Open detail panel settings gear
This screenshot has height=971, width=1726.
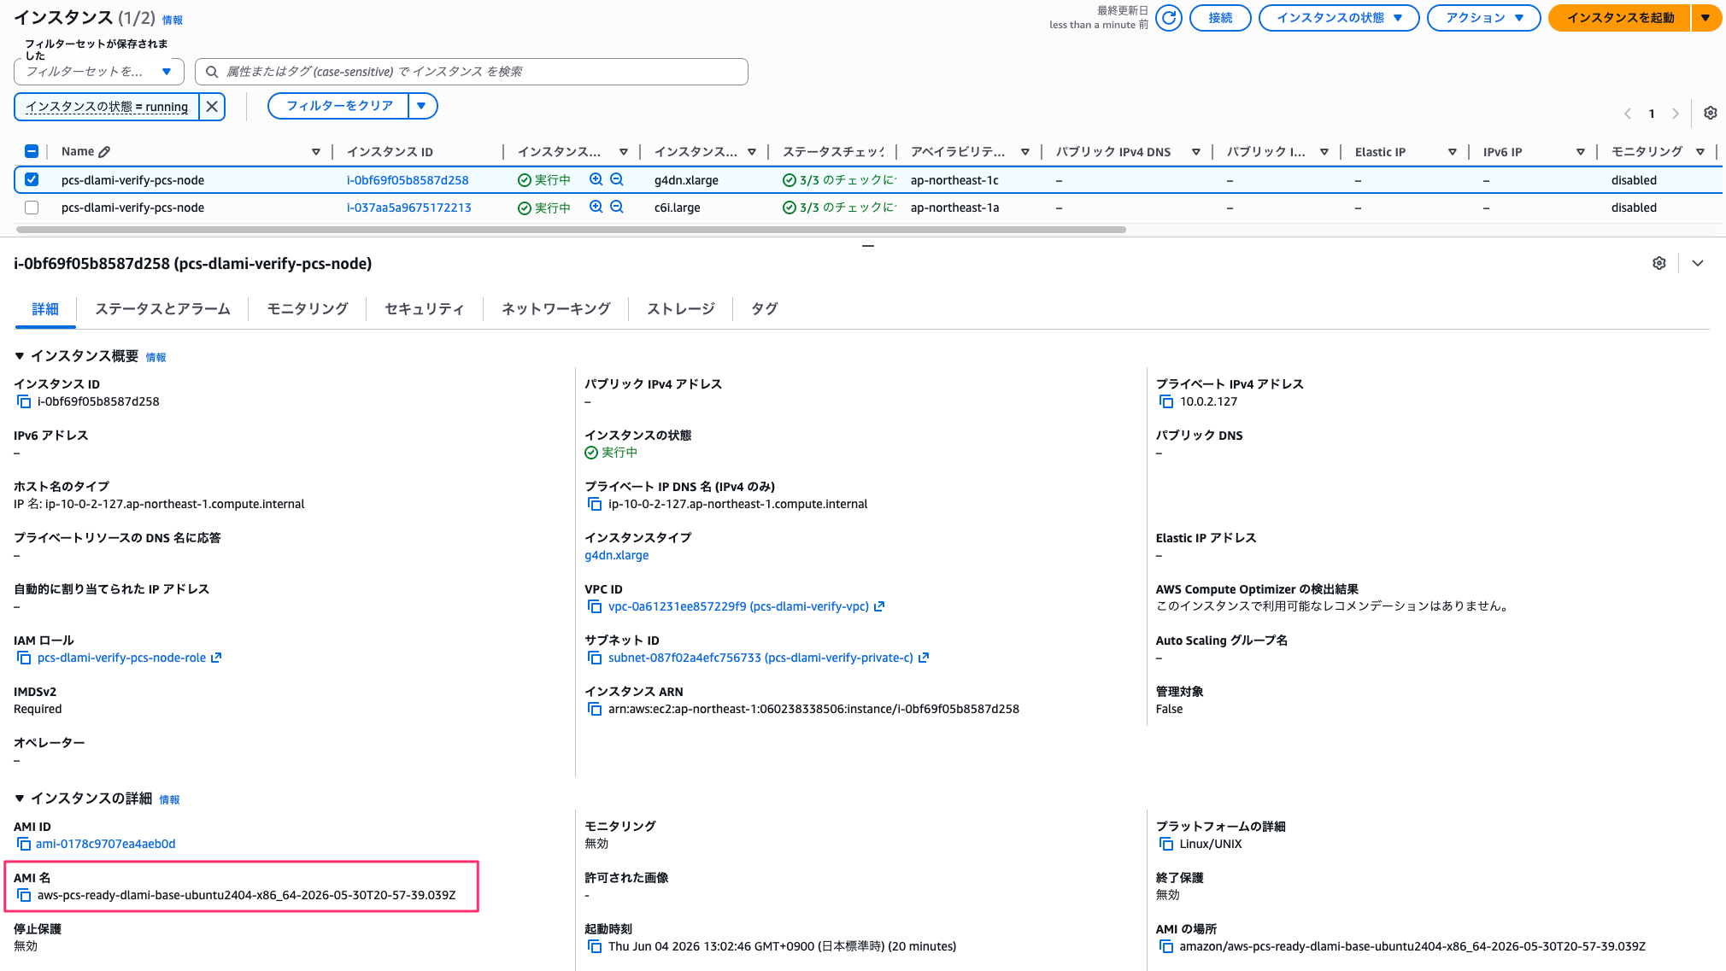[x=1659, y=263]
